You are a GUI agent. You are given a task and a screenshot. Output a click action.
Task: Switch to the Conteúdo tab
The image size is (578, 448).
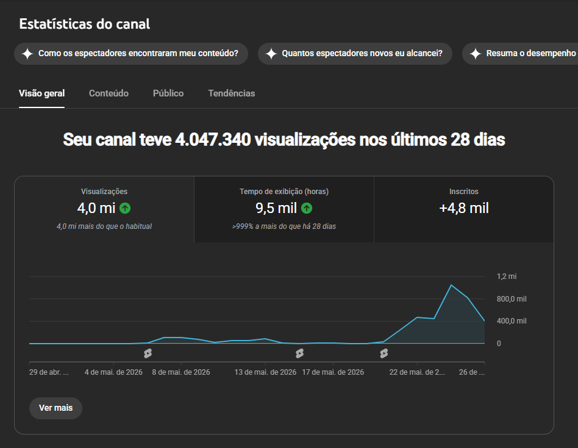[109, 93]
